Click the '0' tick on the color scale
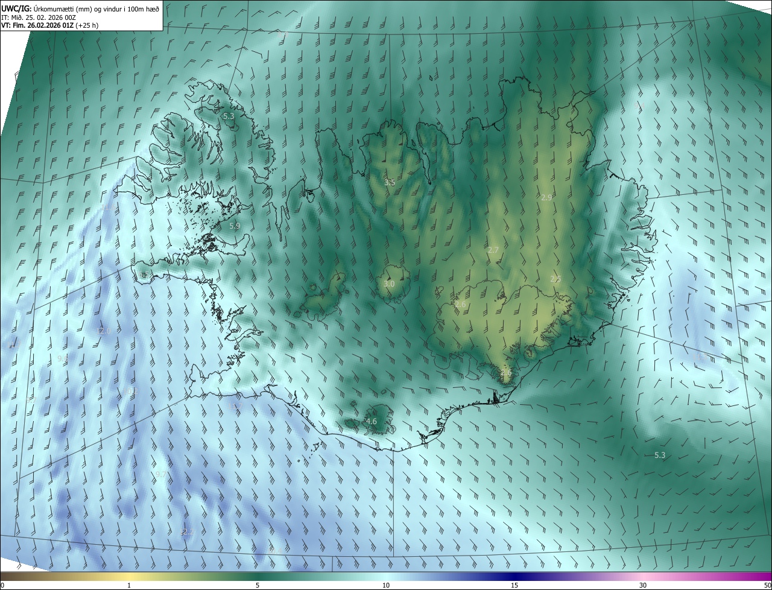Screen dimensions: 772x590 (2, 586)
